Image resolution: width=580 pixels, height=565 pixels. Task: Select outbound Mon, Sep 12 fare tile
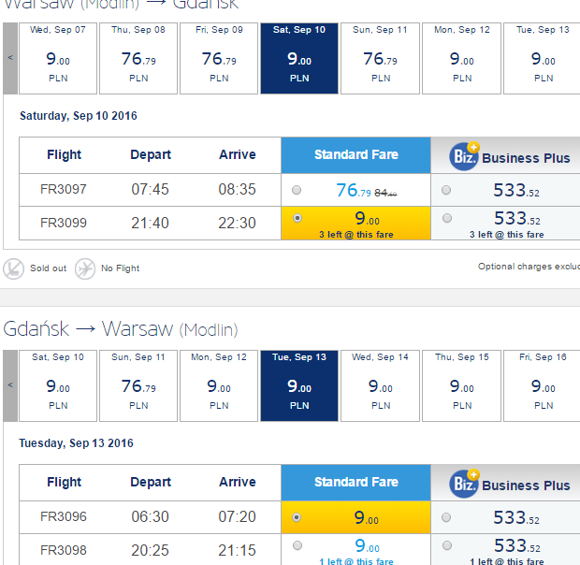[461, 58]
